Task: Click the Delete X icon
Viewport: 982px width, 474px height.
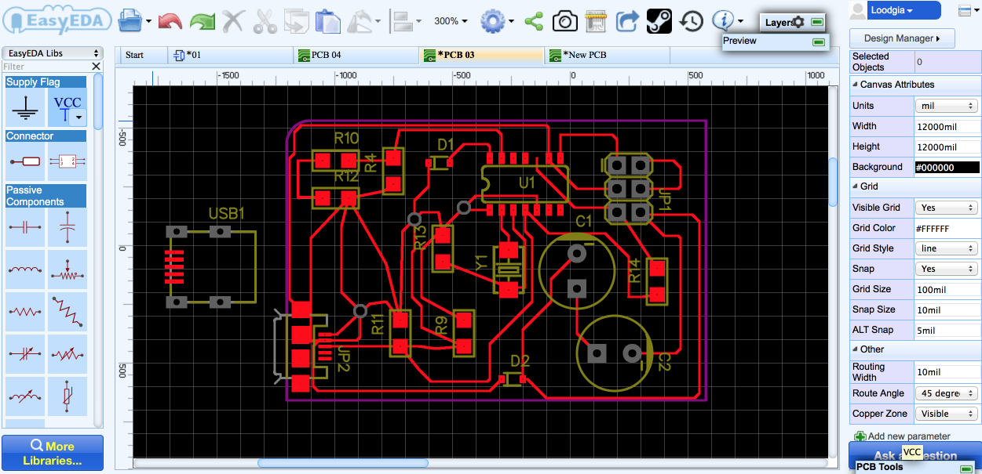Action: 233,21
